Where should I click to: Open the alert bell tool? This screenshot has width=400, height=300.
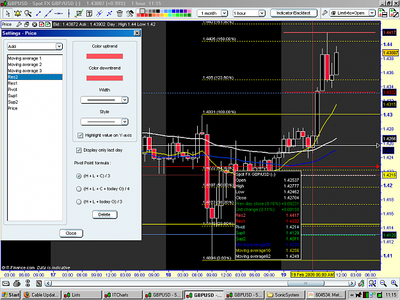18,13
